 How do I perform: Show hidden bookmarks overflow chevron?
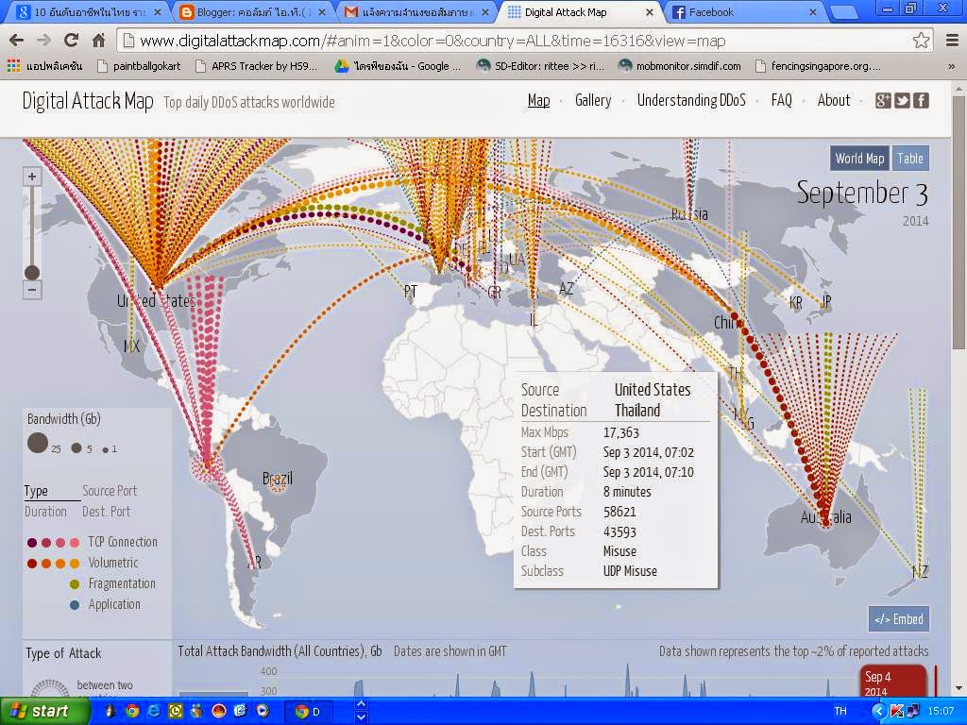[952, 65]
